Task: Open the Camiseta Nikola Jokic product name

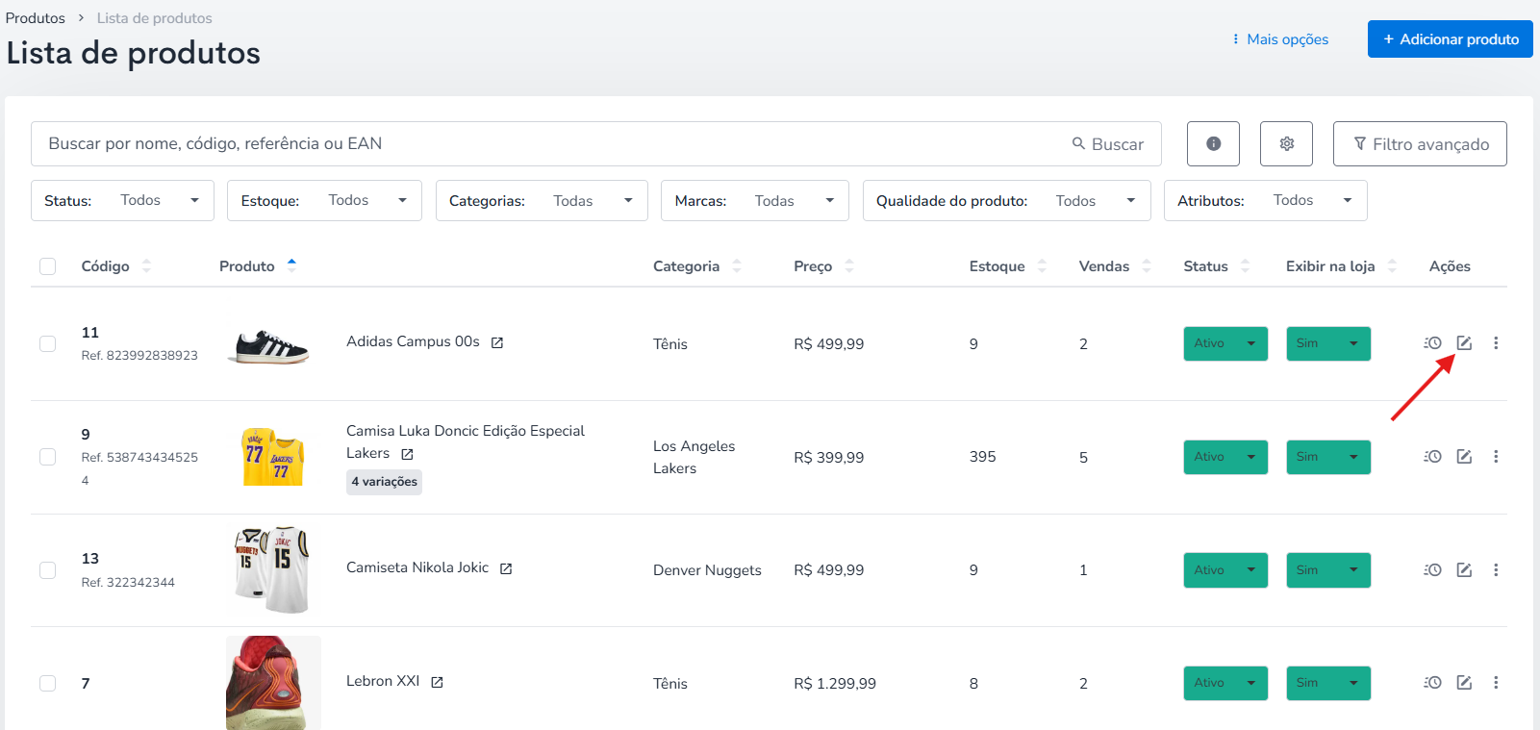Action: 417,567
